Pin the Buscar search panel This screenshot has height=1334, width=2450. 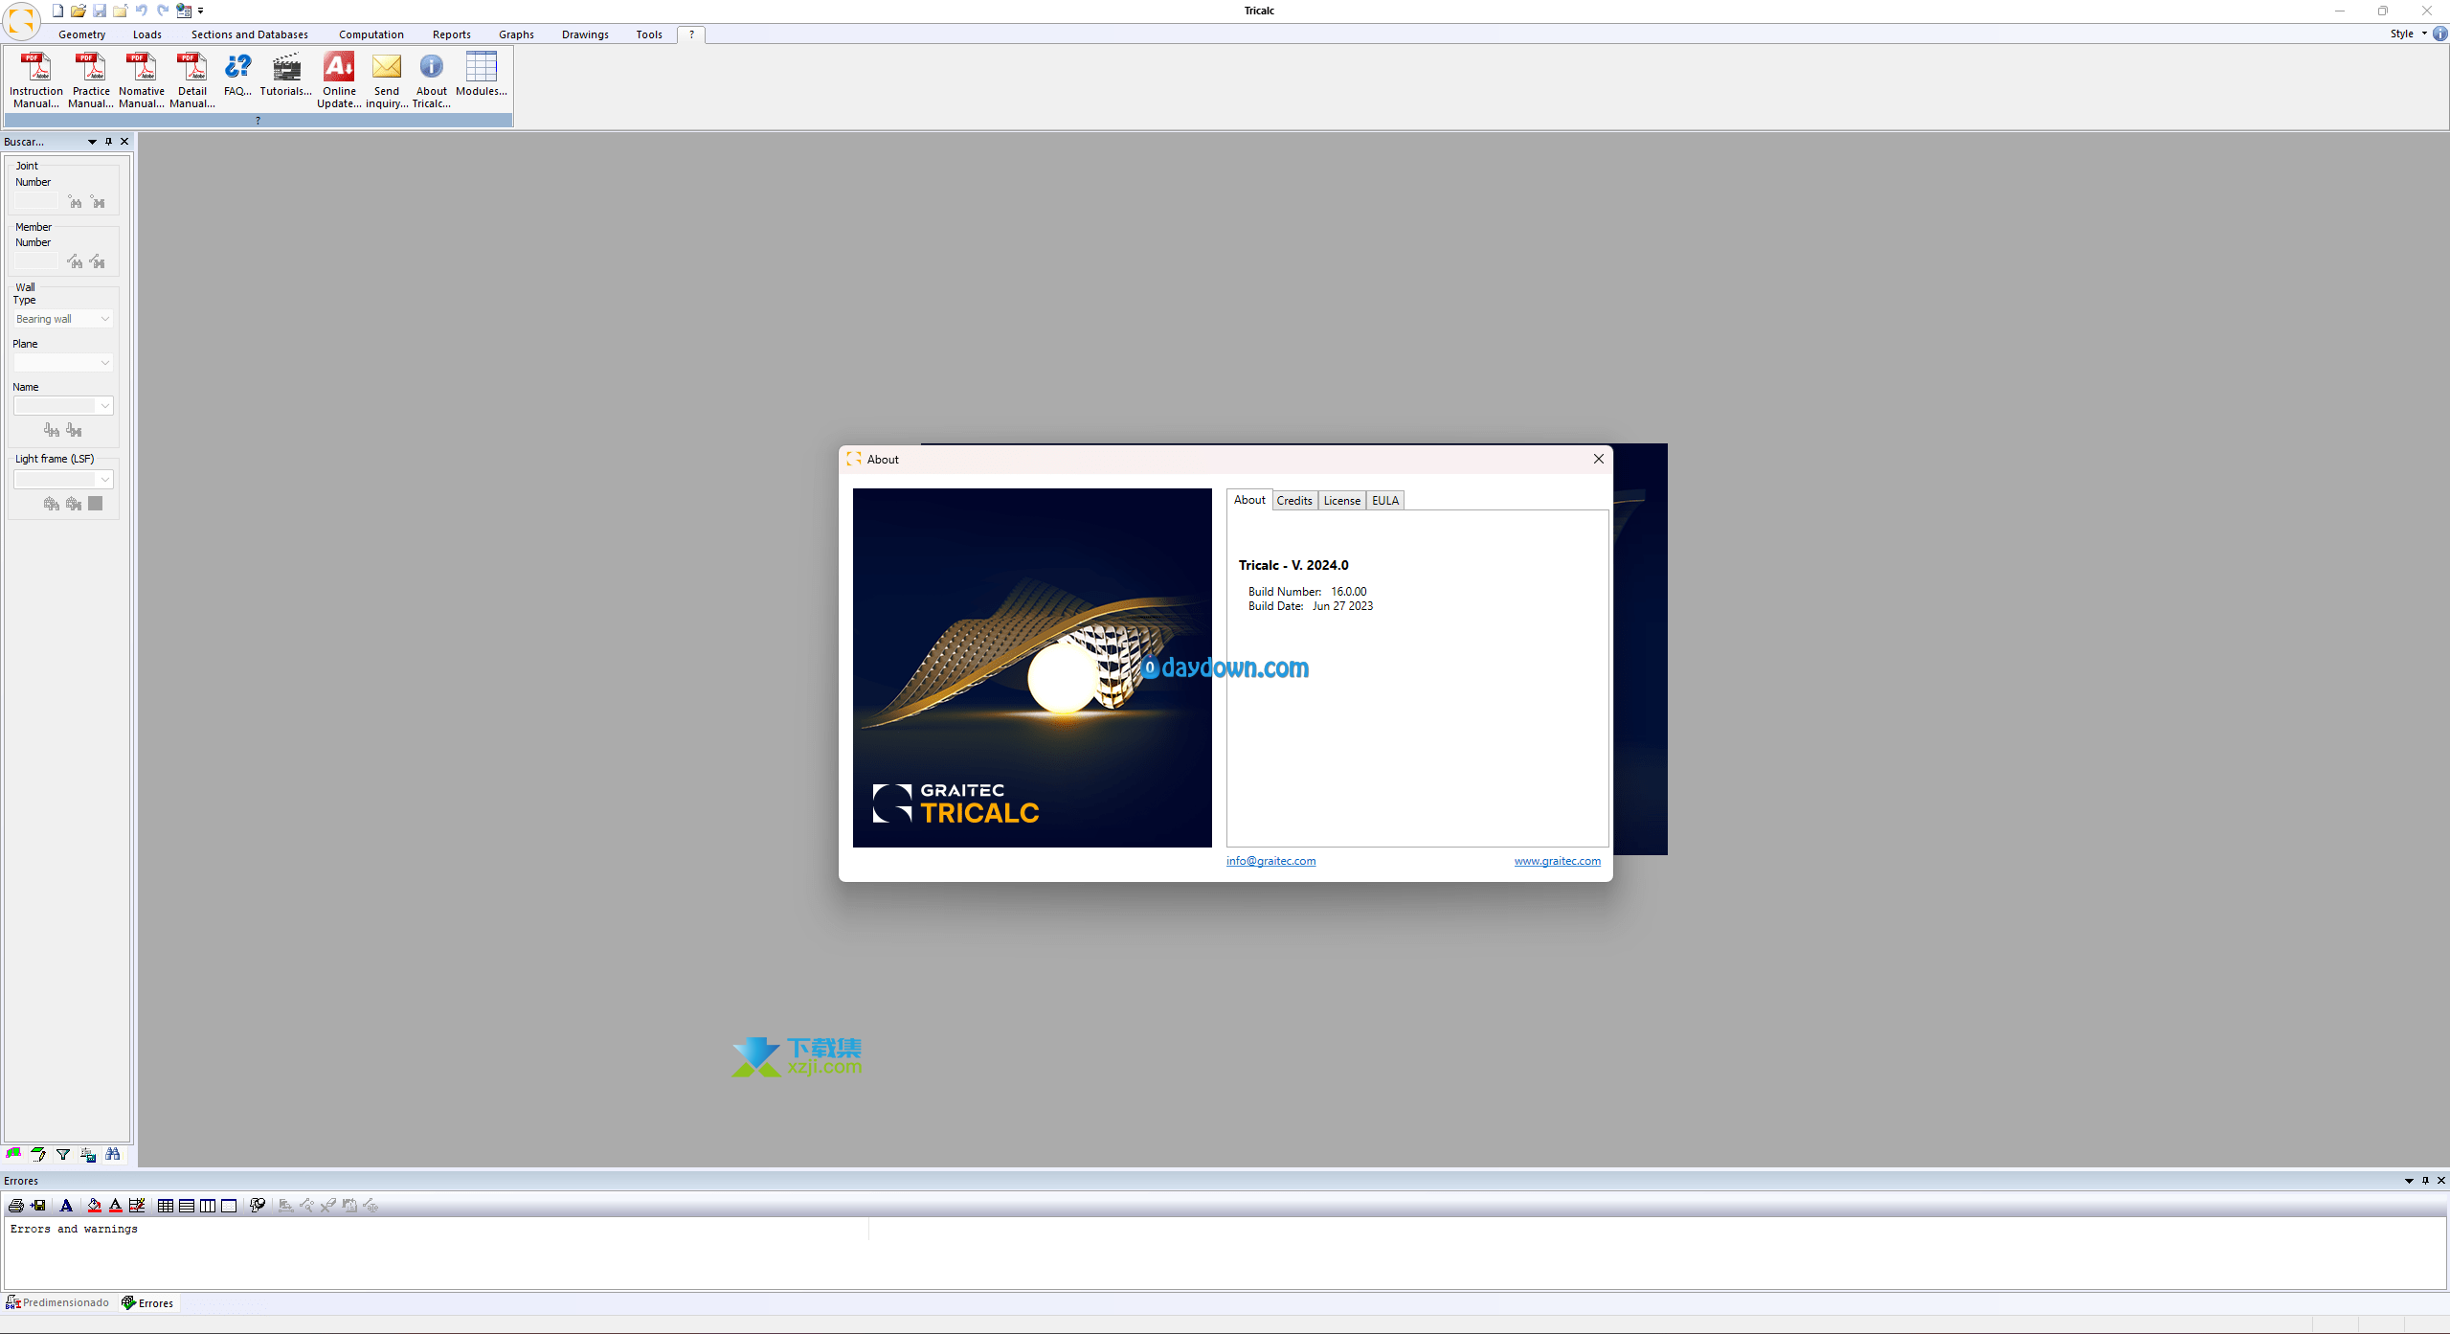[x=108, y=142]
